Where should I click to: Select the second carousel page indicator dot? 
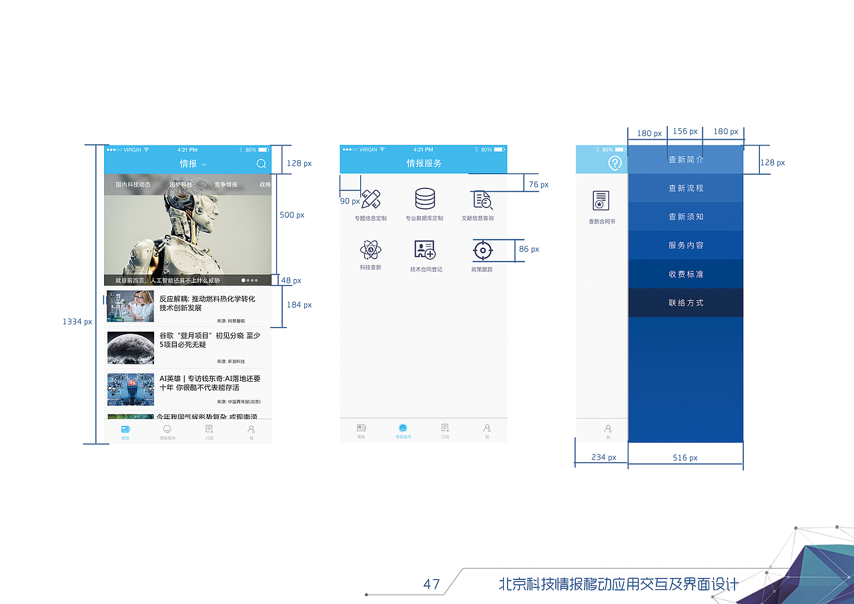tap(248, 281)
